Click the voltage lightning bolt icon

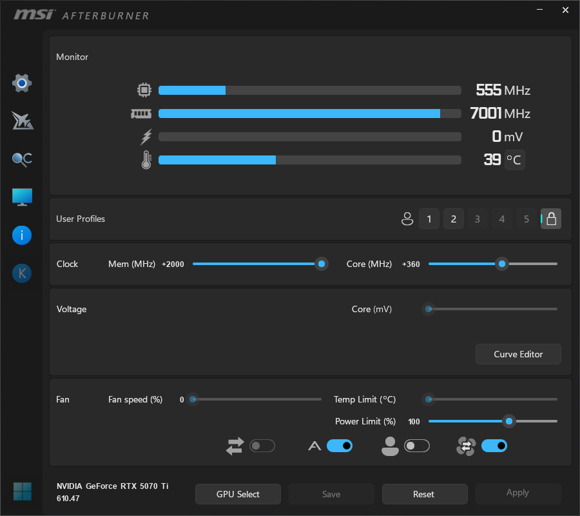tap(146, 137)
